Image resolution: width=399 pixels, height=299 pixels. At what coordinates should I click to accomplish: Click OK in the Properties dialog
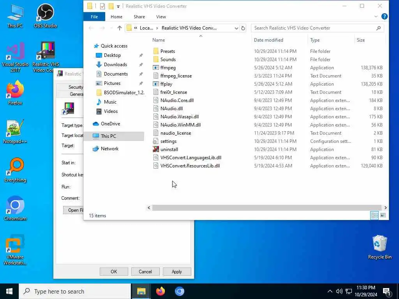(114, 271)
